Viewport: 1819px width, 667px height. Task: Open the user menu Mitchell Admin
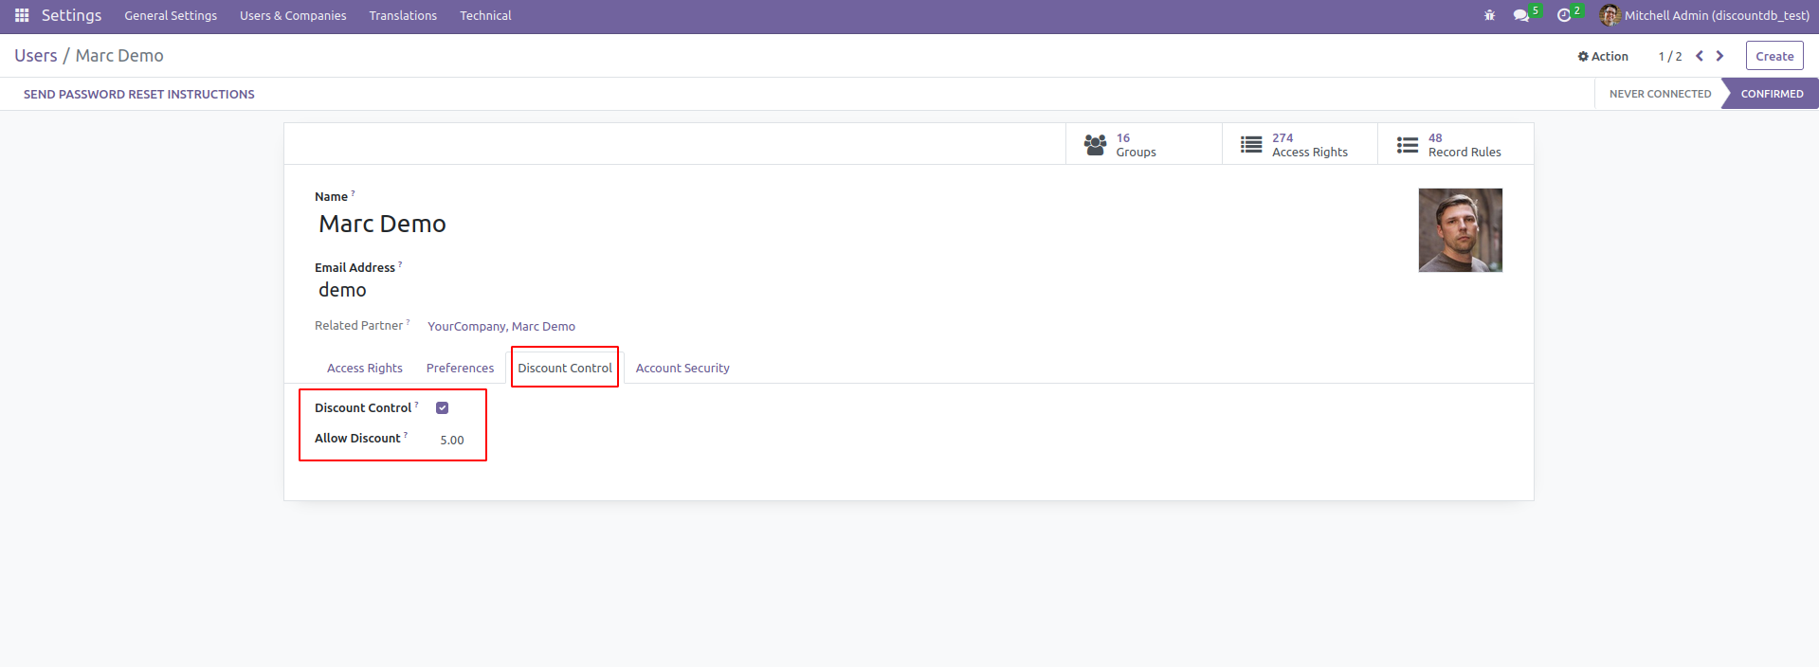click(1704, 15)
